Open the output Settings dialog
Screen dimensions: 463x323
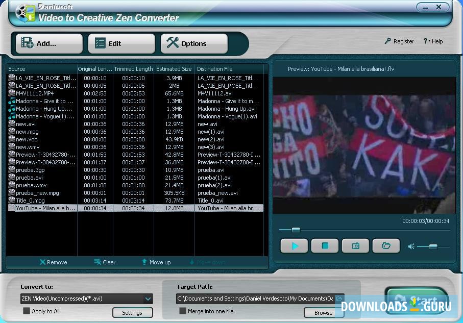[x=132, y=312]
